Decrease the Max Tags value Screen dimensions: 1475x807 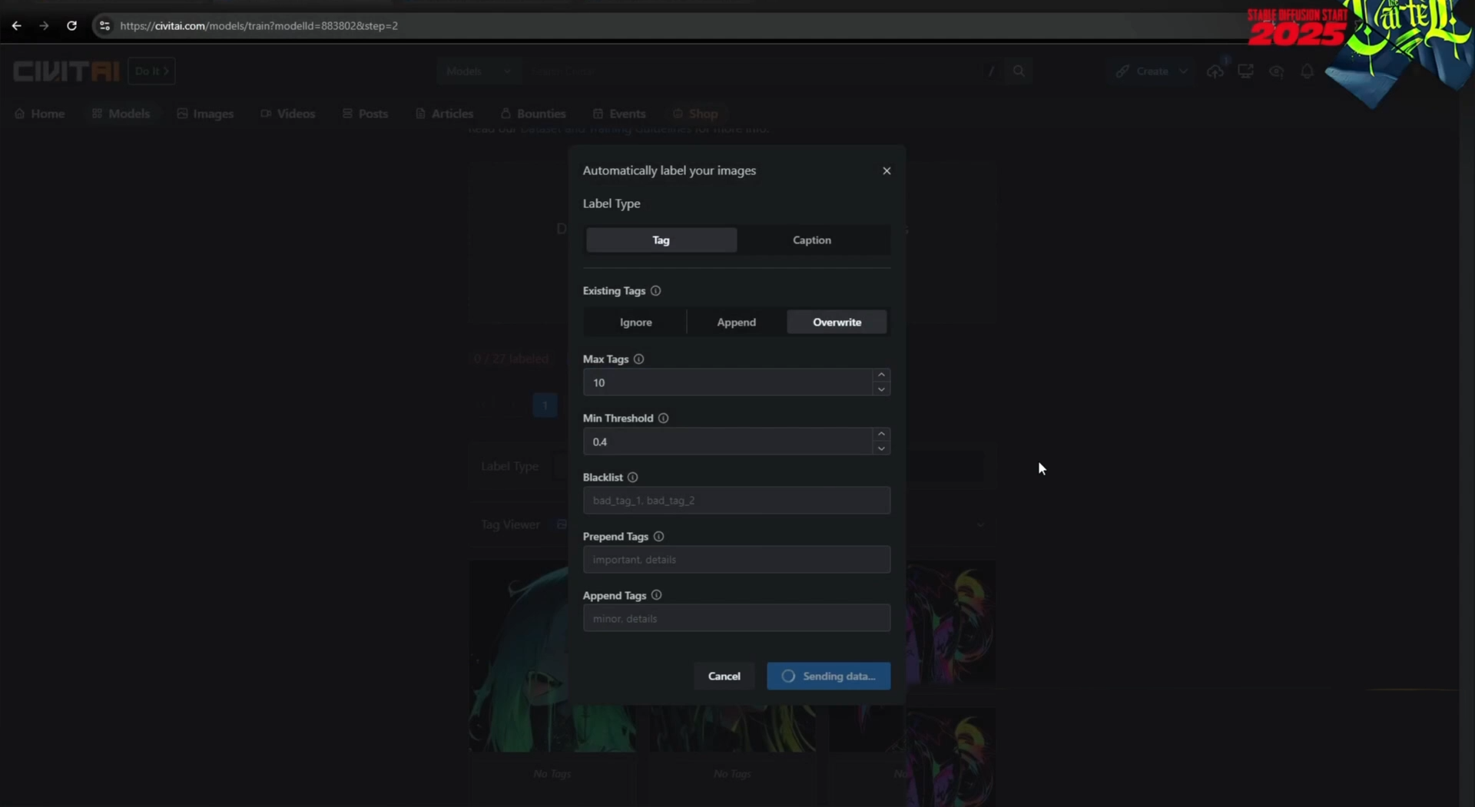(x=881, y=389)
